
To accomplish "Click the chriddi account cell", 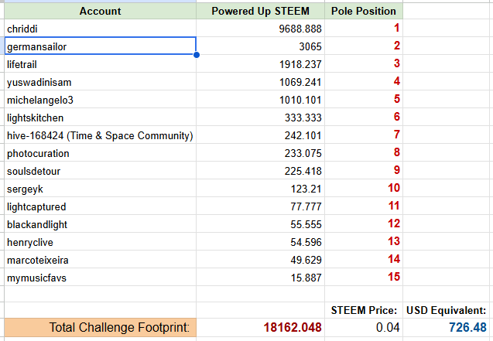I will pyautogui.click(x=101, y=29).
